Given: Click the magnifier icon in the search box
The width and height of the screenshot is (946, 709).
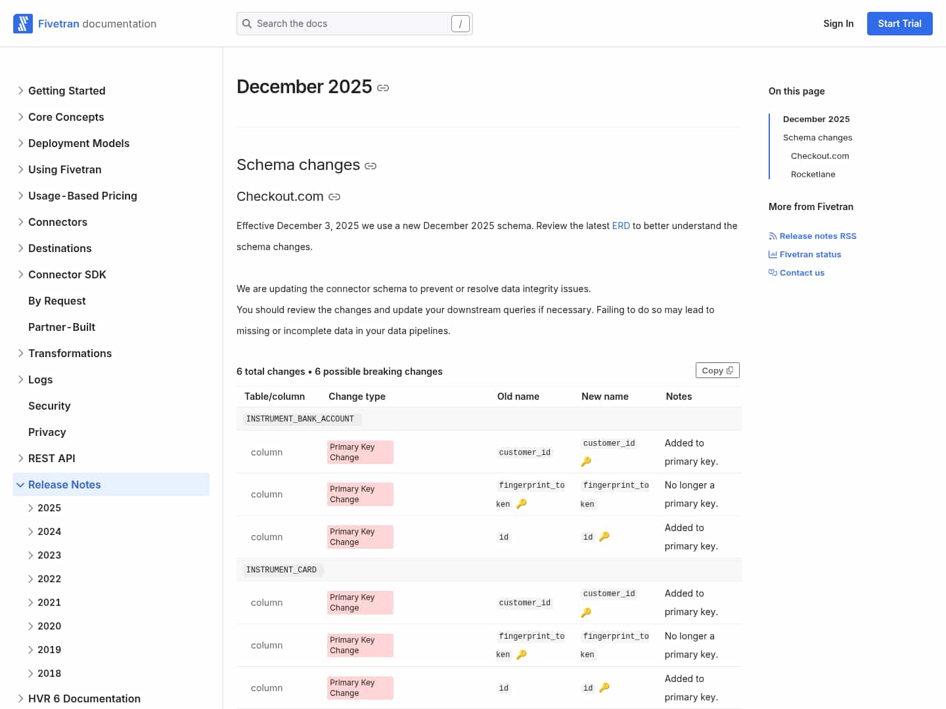Looking at the screenshot, I should pos(247,24).
